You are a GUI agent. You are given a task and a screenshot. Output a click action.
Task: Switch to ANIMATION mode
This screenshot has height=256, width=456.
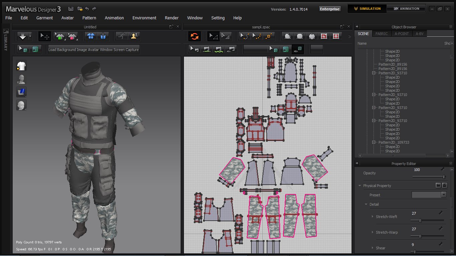[x=406, y=9]
